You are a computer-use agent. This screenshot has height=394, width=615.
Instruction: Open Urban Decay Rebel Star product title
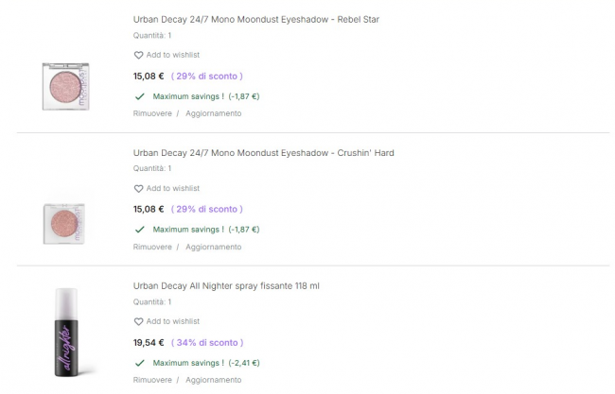tap(256, 19)
